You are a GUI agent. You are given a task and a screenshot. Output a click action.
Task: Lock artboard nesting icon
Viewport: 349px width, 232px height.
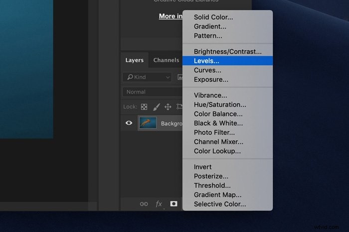(179, 107)
